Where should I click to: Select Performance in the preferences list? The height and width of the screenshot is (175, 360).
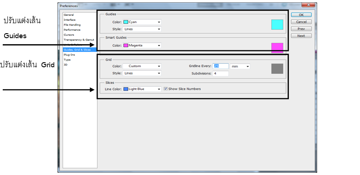tap(72, 30)
